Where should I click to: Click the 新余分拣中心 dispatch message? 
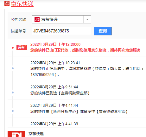[x=79, y=112]
